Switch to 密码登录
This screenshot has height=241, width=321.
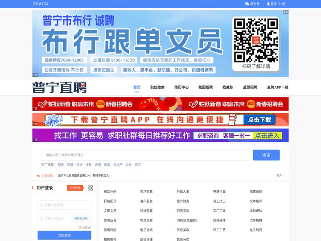[85, 227]
